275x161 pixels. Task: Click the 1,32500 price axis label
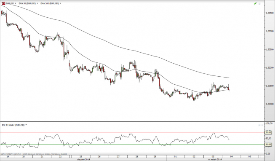tap(270, 49)
